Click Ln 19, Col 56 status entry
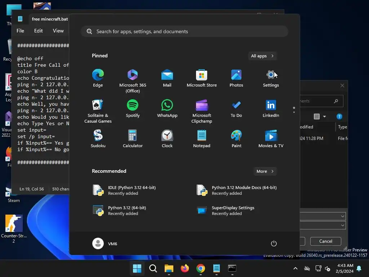The image size is (369, 277). pos(32,189)
